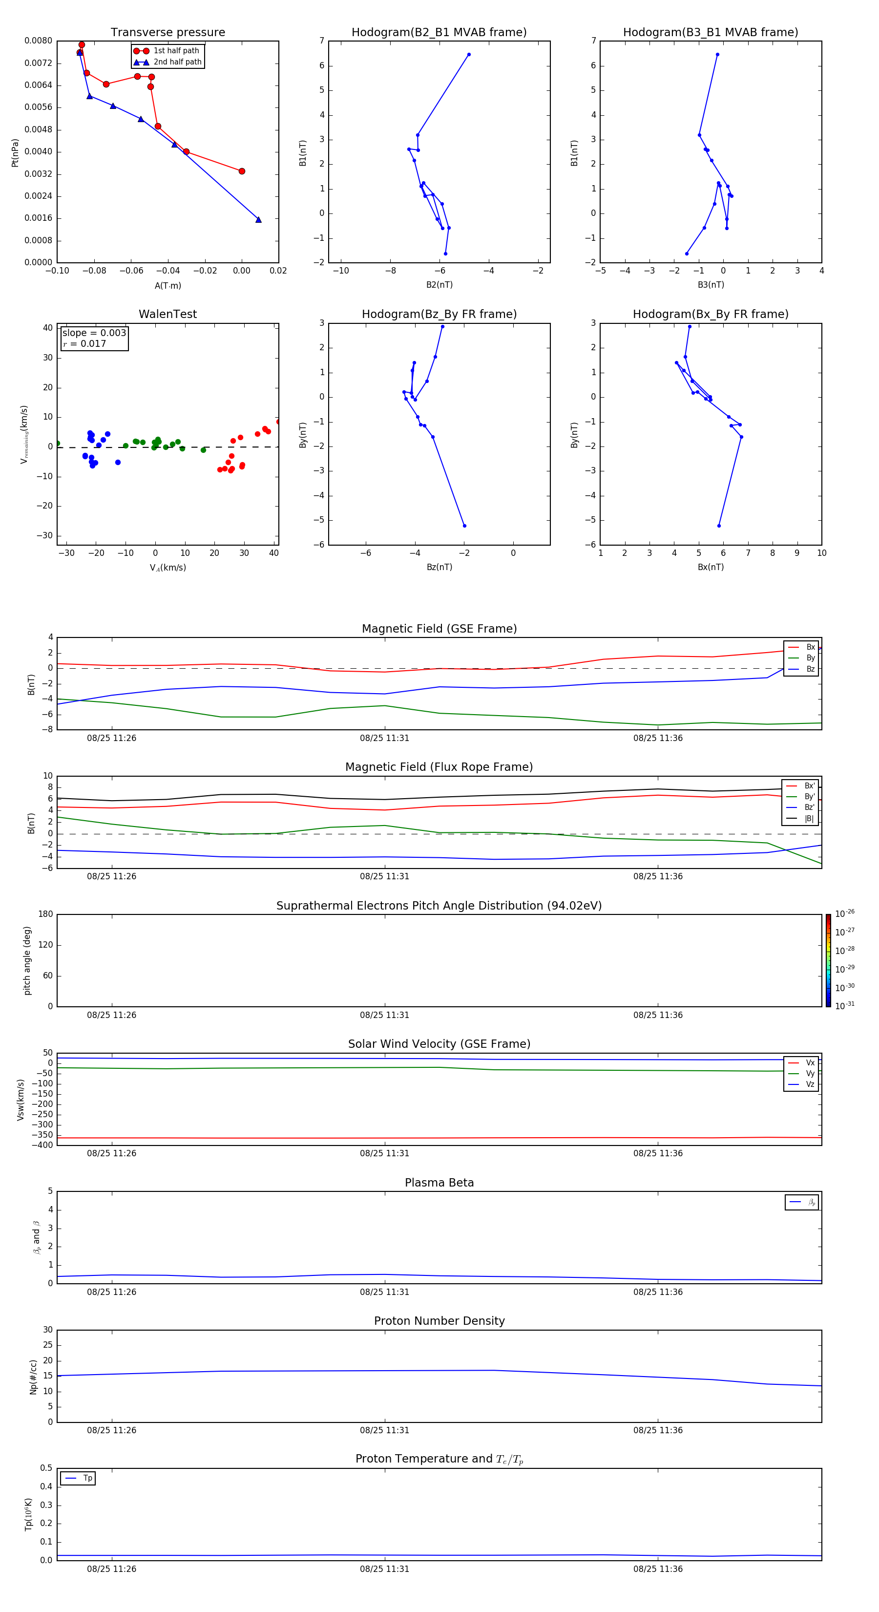Click the 'Hodogram(Bz_By FR frame)' title

439,314
